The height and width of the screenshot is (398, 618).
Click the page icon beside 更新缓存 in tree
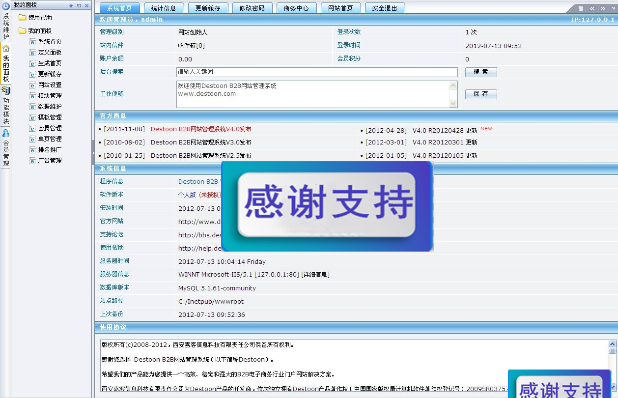32,74
